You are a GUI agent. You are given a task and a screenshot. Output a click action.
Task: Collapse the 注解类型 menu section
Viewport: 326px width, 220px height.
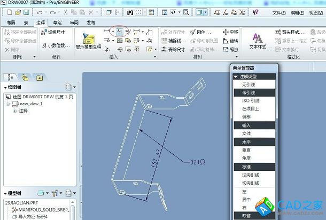[236, 76]
